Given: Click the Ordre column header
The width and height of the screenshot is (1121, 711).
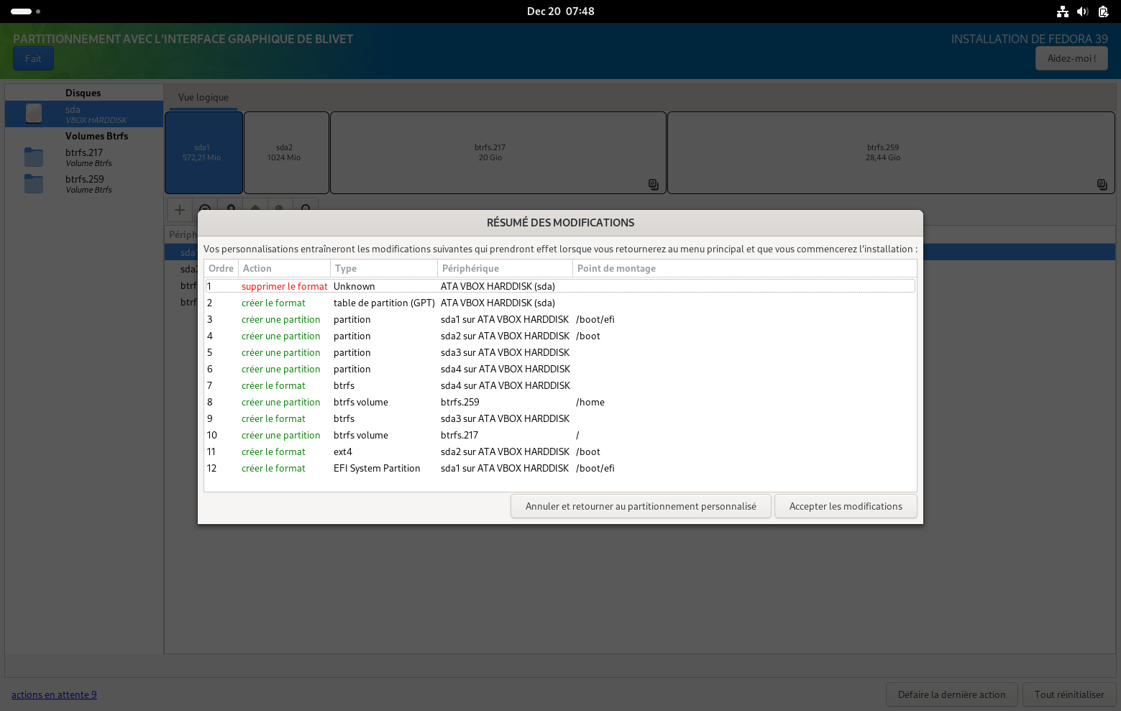Looking at the screenshot, I should (x=221, y=268).
